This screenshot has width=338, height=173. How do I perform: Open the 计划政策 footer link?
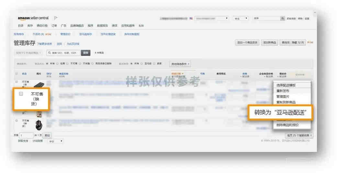(x=38, y=141)
